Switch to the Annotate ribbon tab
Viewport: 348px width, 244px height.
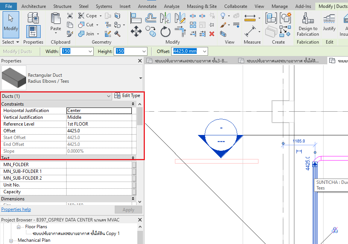click(147, 6)
